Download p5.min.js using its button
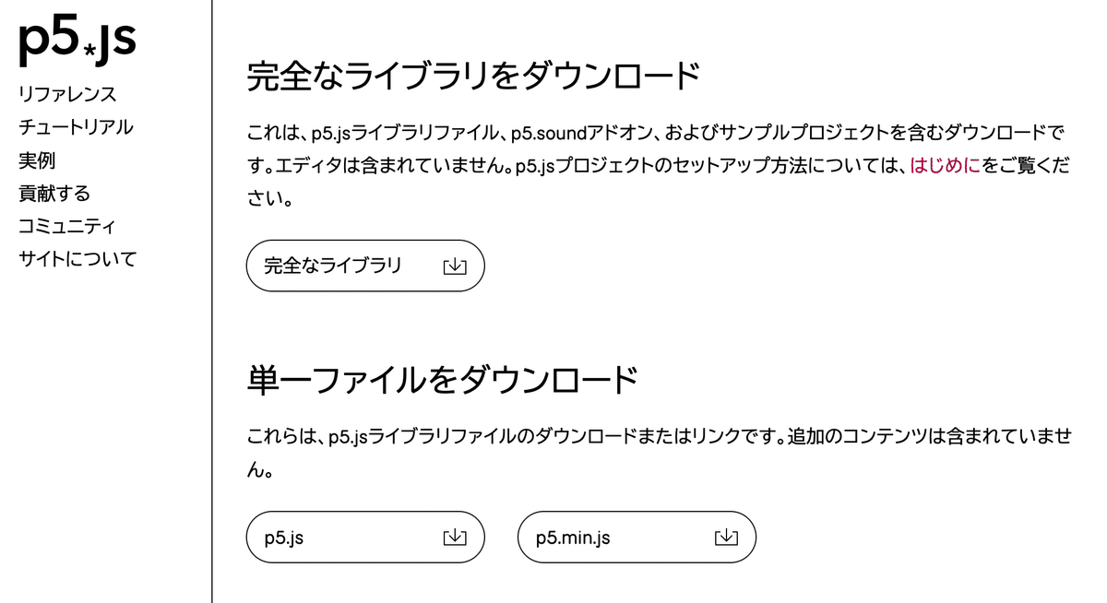Screen dimensions: 1107x603 [637, 537]
